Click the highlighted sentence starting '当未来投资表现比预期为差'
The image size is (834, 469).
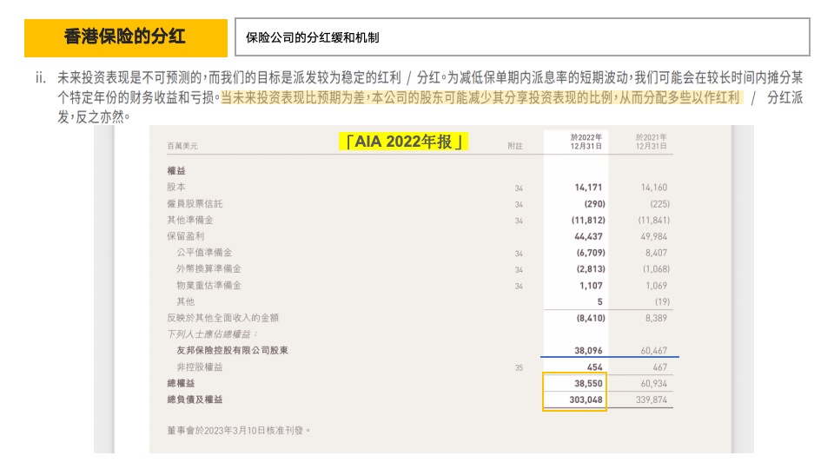coord(482,97)
